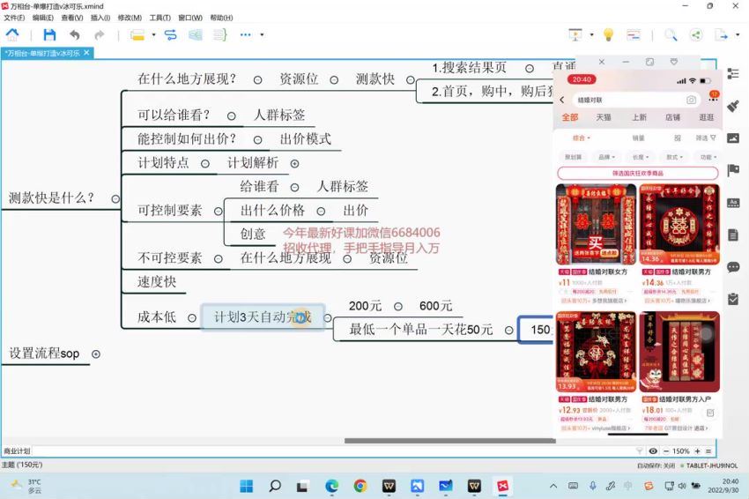Click the green share icon
Image resolution: width=749 pixels, height=499 pixels.
(x=696, y=34)
